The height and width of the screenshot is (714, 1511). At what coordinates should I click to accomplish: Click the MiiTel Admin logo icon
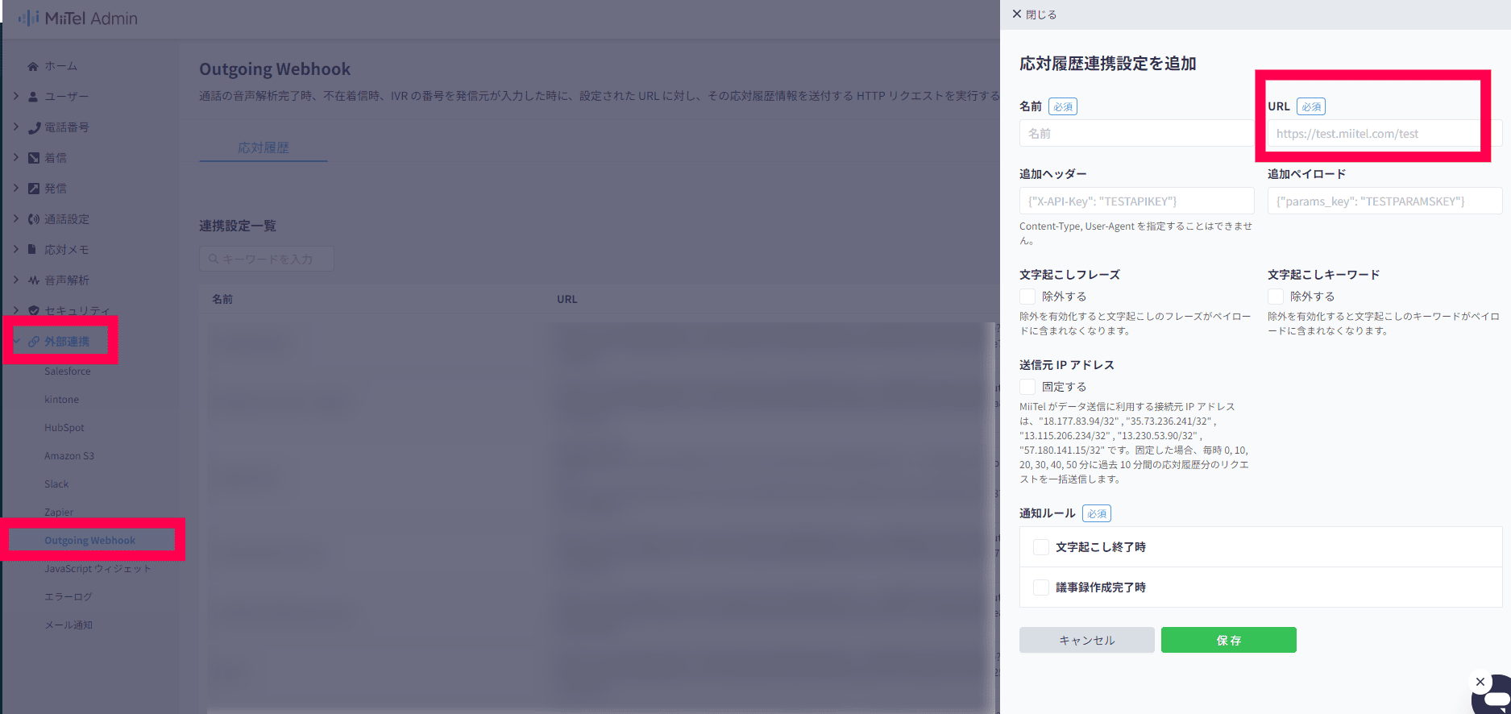(x=28, y=18)
